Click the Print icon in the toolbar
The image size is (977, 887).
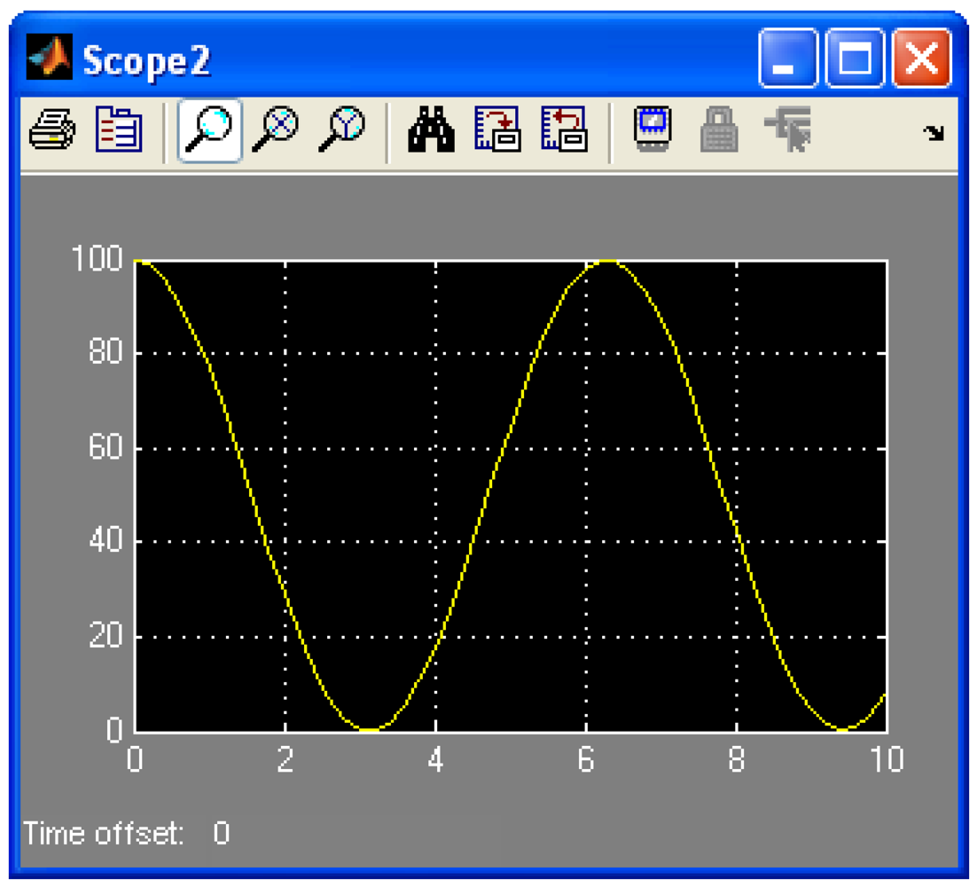(52, 131)
